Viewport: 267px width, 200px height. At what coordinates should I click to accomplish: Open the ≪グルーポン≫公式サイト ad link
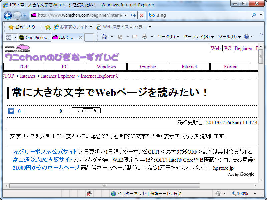tap(45, 152)
